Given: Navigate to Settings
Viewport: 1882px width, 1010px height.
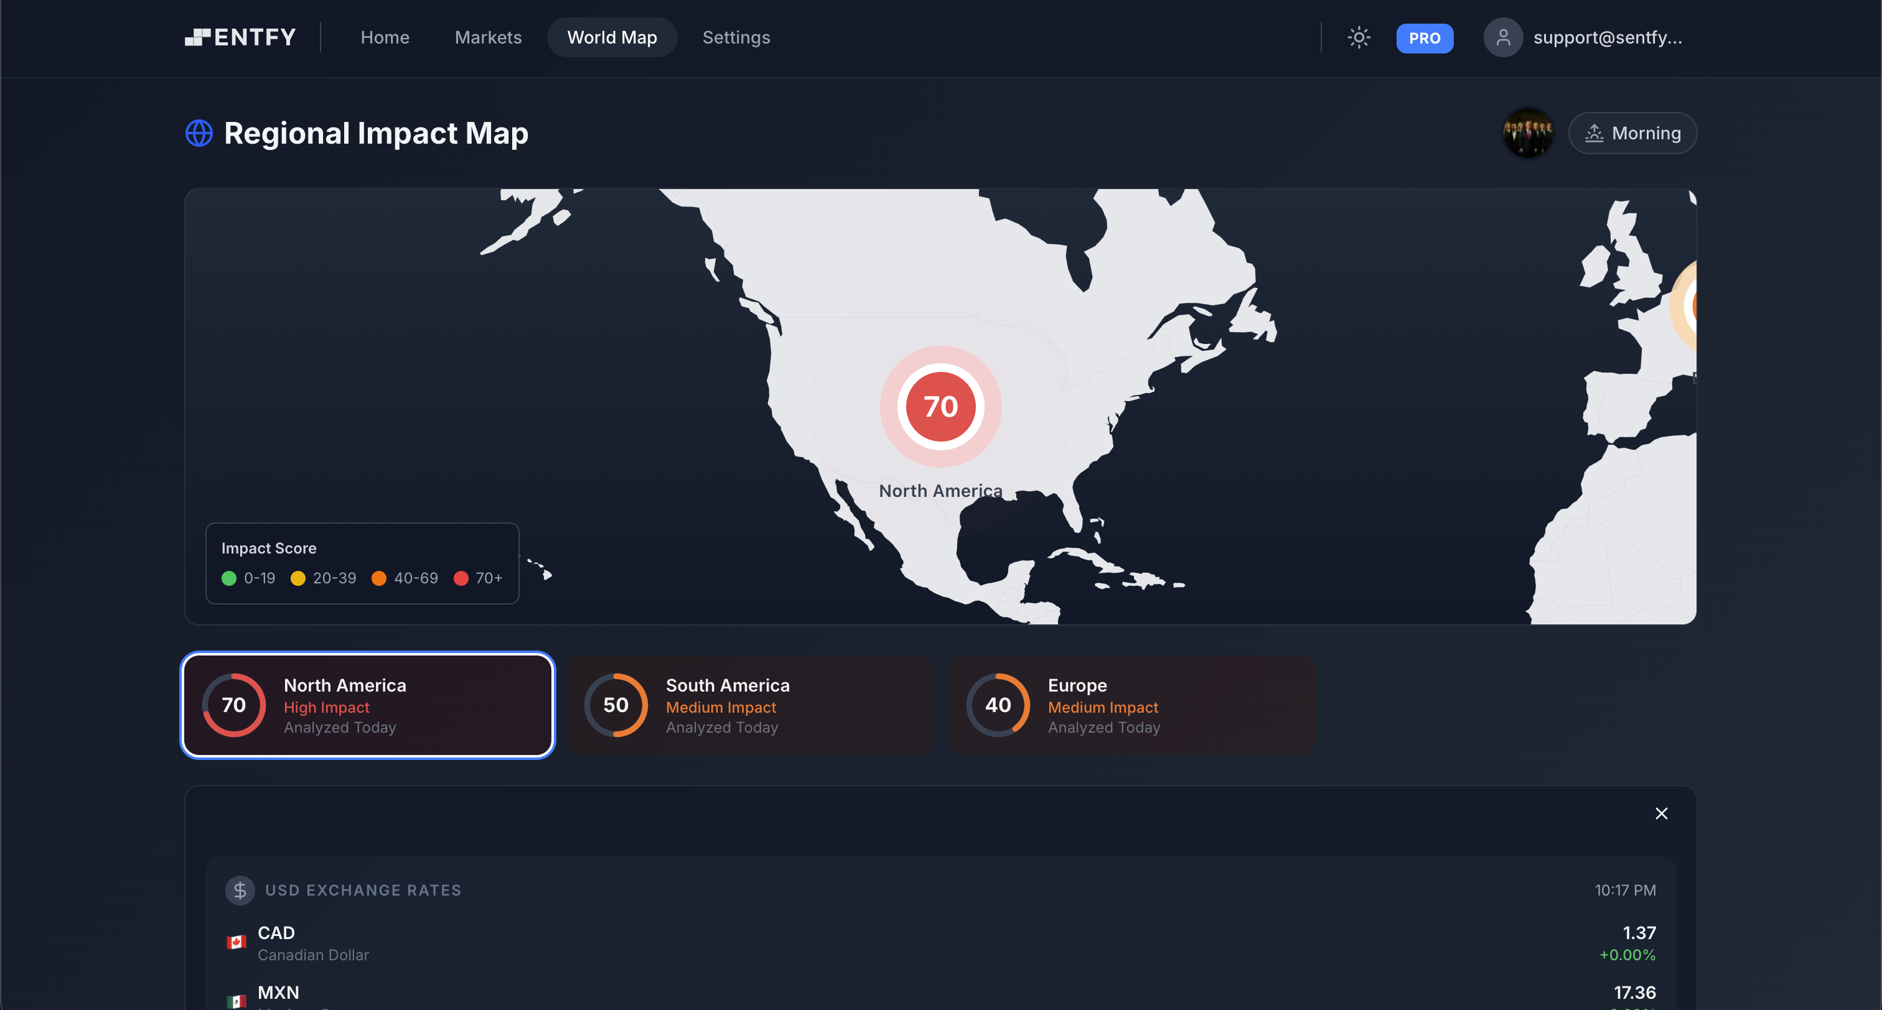Looking at the screenshot, I should coord(736,37).
